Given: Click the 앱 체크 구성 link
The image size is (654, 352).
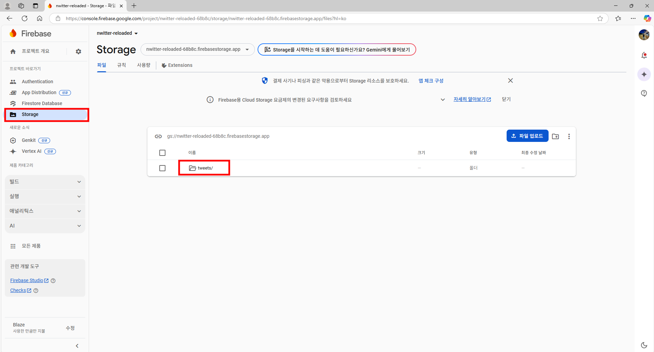Looking at the screenshot, I should 431,81.
